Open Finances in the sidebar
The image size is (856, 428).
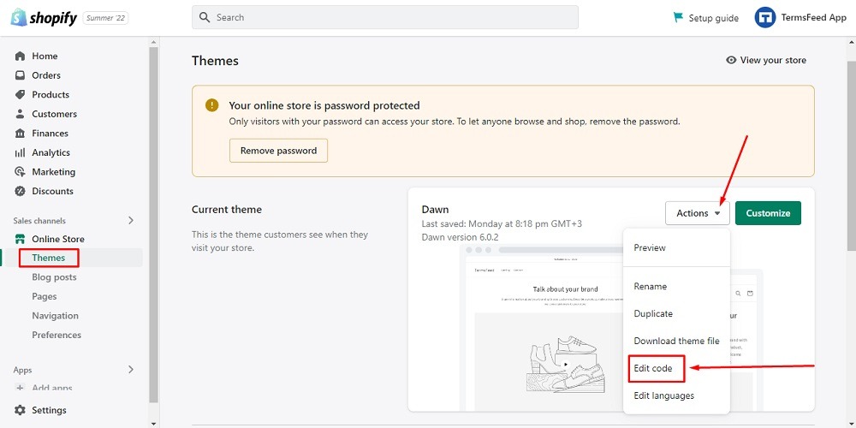coord(51,134)
